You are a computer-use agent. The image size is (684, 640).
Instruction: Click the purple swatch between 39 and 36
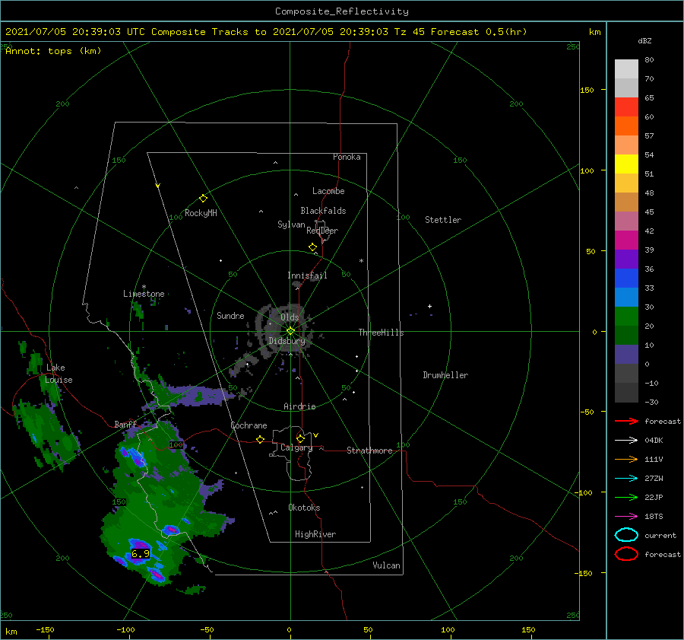626,259
